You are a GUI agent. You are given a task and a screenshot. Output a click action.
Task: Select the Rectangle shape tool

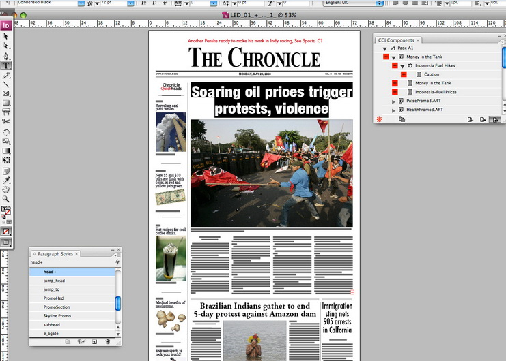pos(6,103)
